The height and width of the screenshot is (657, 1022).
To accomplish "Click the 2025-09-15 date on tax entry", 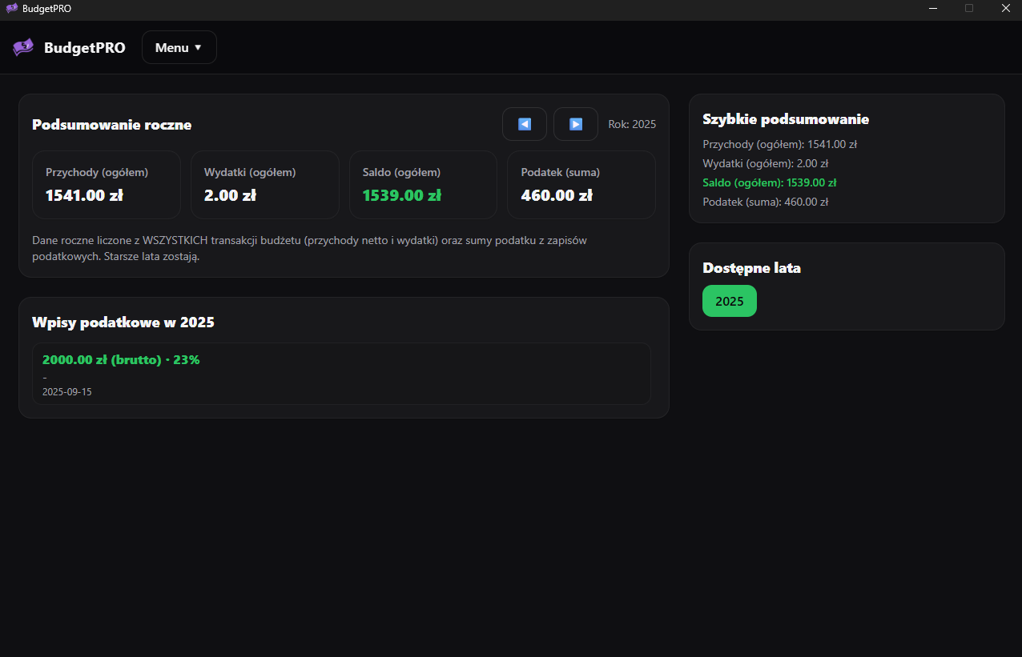I will pyautogui.click(x=66, y=392).
